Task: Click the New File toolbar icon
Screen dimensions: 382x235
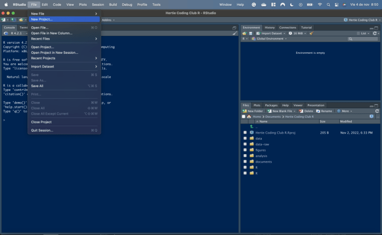Action: (x=3, y=20)
